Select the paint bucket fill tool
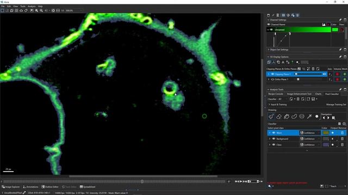This screenshot has height=195, width=348. tap(287, 116)
